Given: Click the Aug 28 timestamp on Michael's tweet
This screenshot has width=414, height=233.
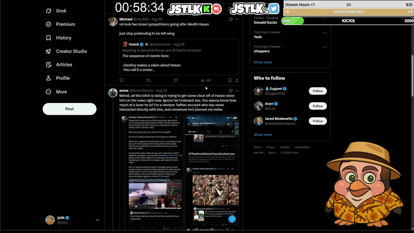Looking at the screenshot, I should [x=157, y=19].
